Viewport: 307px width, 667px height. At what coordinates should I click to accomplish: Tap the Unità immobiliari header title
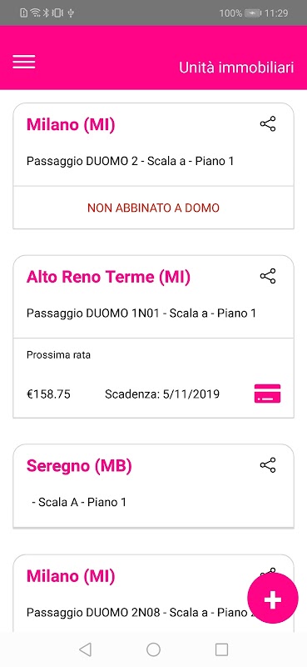pos(236,68)
